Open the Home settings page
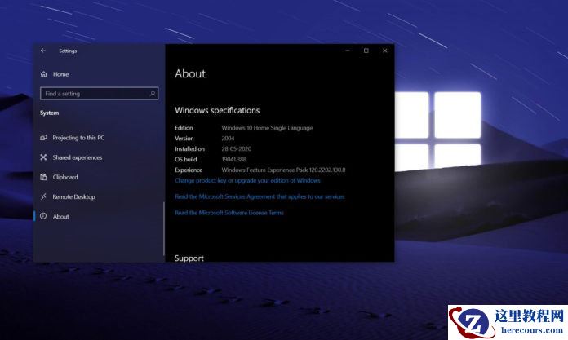Image resolution: width=568 pixels, height=340 pixels. click(x=60, y=74)
